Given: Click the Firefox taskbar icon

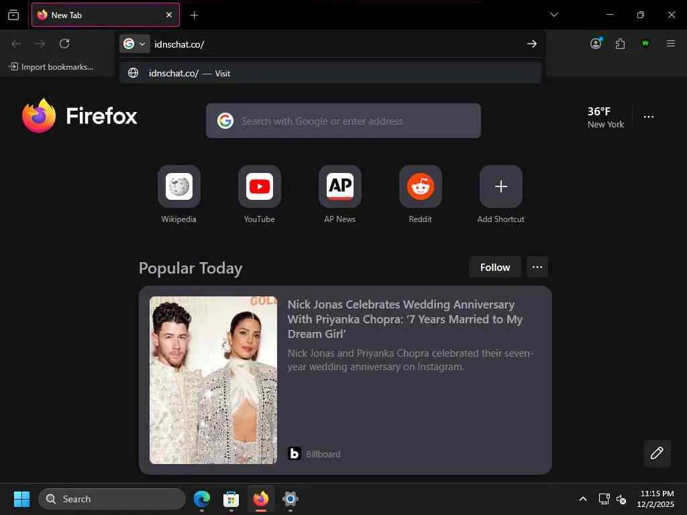Looking at the screenshot, I should point(261,499).
